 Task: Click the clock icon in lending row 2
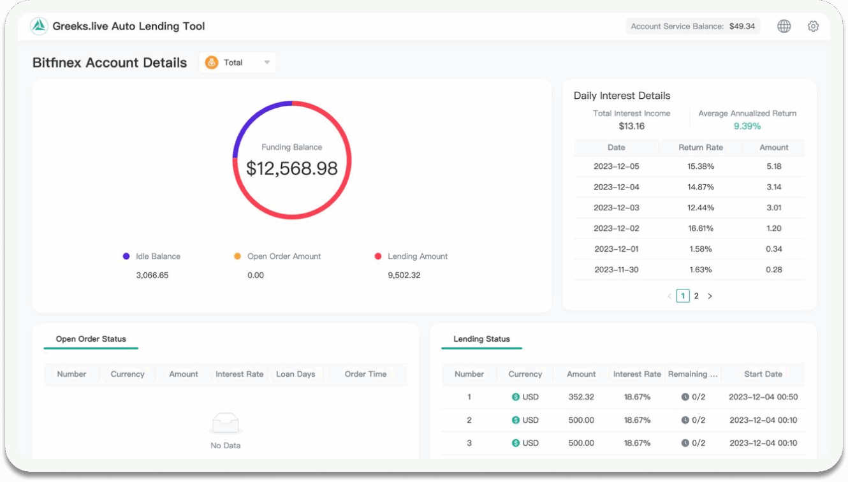(685, 420)
